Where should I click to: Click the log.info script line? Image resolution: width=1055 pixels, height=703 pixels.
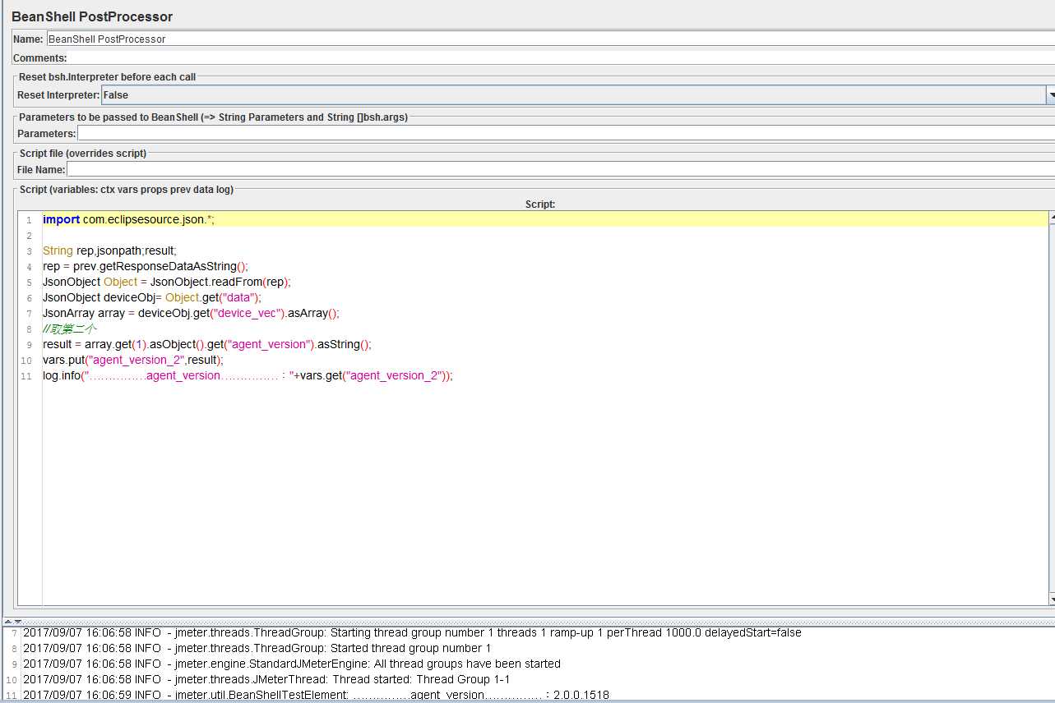click(x=248, y=375)
